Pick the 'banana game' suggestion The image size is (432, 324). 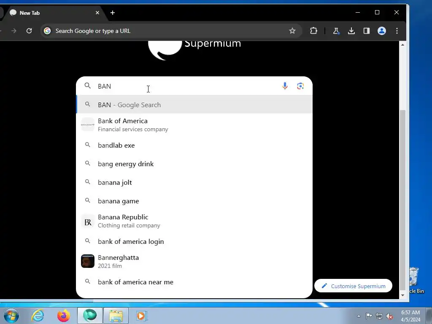(194, 201)
